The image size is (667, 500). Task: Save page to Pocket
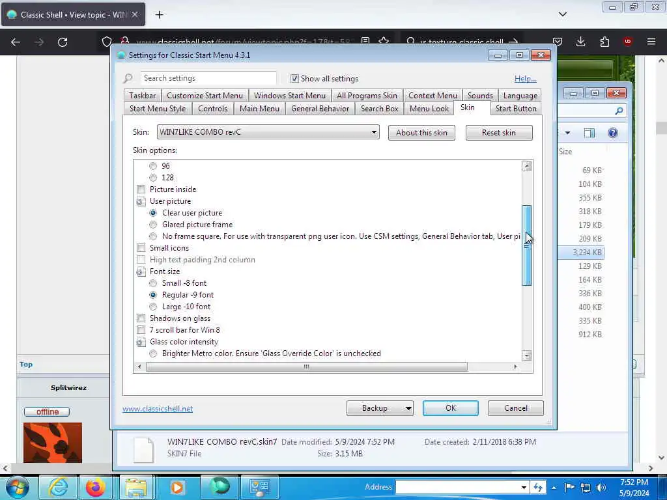coord(558,42)
